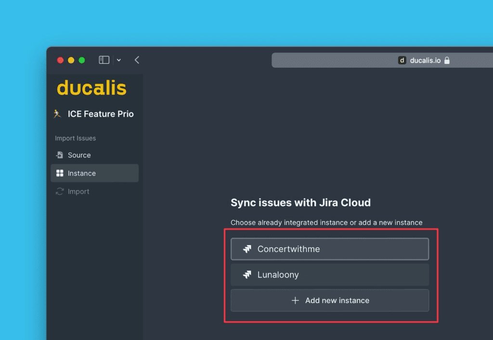This screenshot has width=493, height=340.
Task: Click the Instance grid icon
Action: tap(59, 173)
